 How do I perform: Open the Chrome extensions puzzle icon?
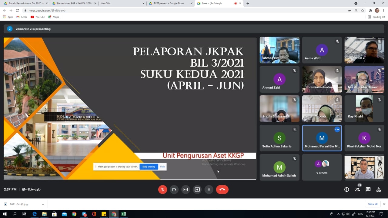[370, 10]
